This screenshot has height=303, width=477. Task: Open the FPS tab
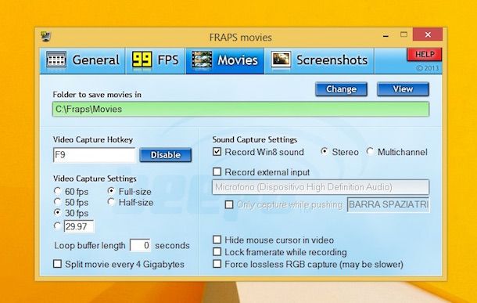click(156, 60)
